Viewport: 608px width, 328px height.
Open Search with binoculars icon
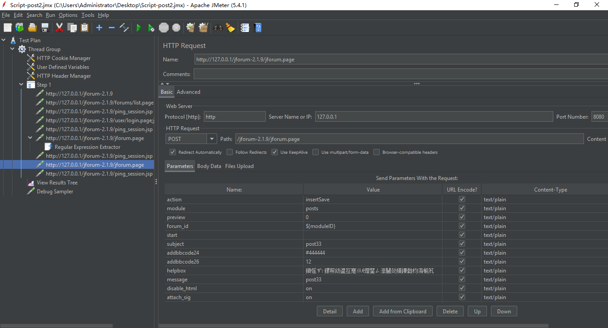coord(218,28)
